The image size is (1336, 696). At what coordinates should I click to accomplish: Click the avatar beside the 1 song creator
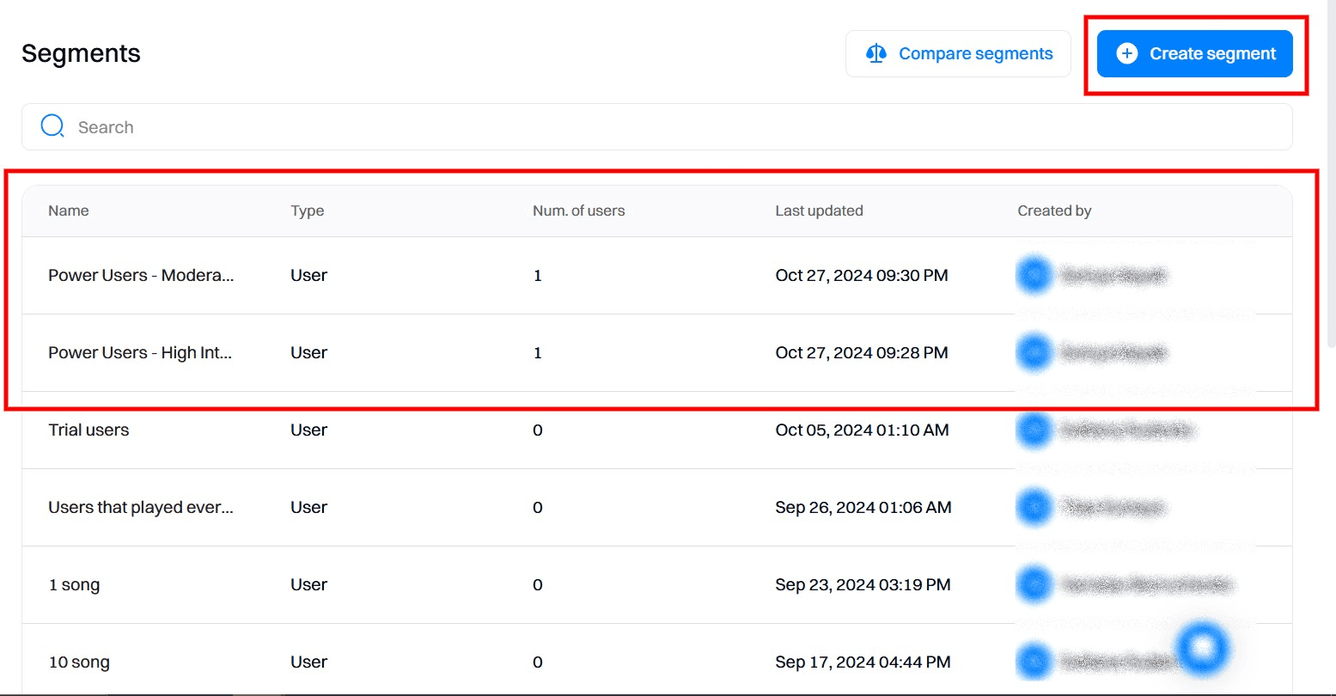1034,584
